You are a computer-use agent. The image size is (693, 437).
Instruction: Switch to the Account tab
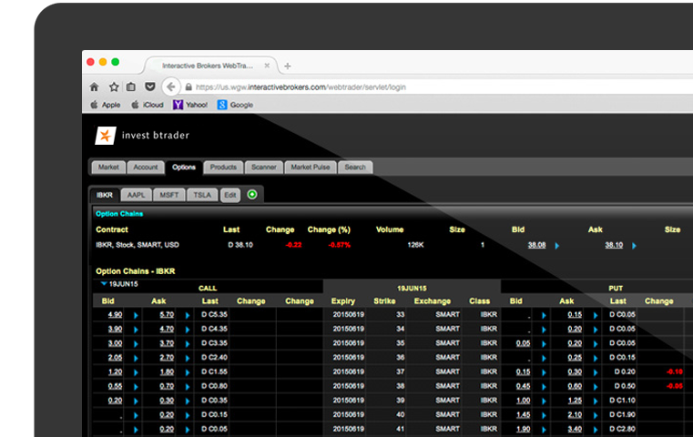tap(146, 167)
